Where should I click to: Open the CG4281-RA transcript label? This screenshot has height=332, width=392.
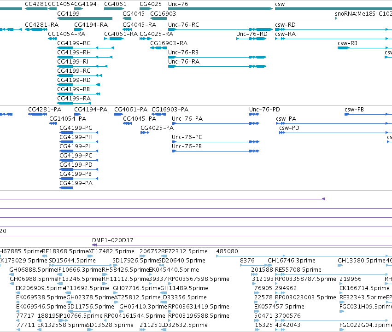coord(42,25)
